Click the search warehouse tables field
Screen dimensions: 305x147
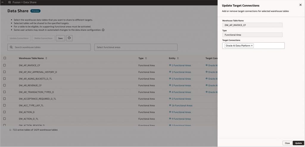(x=49, y=47)
